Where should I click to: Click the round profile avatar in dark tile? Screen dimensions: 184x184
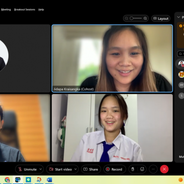[4, 56]
